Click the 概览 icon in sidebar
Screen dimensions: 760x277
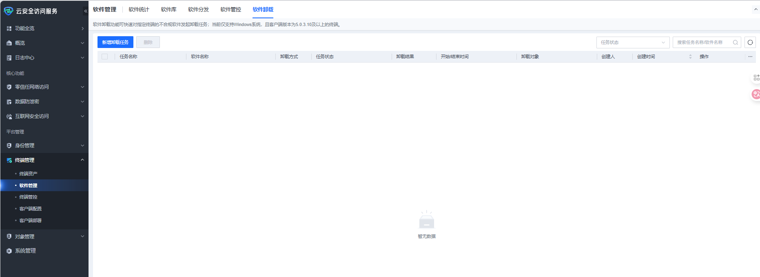pos(9,43)
